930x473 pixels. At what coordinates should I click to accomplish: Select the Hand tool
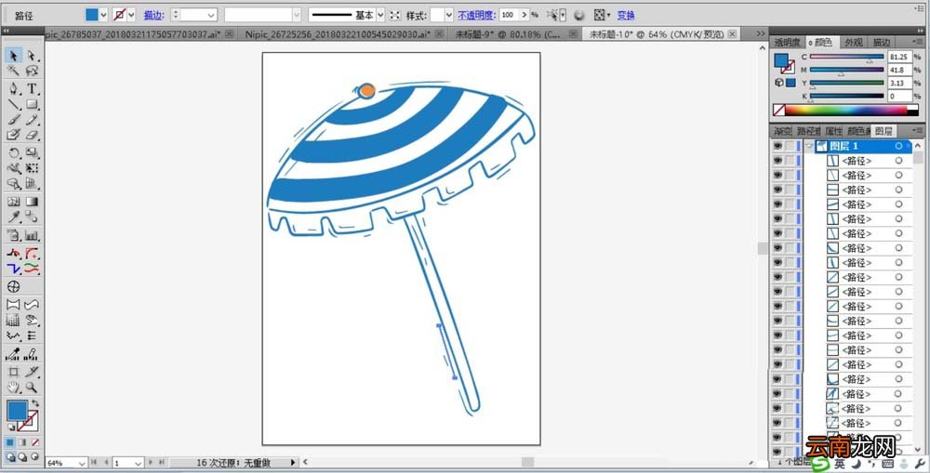click(x=14, y=388)
